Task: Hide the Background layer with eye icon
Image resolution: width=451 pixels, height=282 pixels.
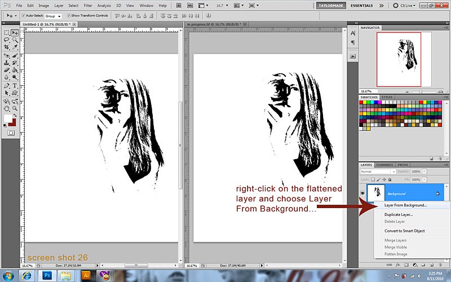Action: pos(362,193)
